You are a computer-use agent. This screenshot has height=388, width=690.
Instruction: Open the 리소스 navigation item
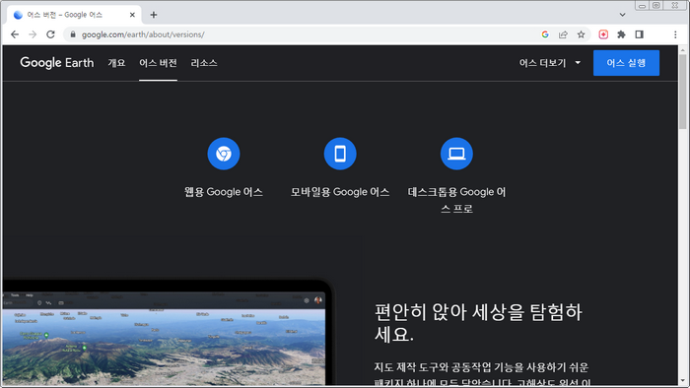[x=204, y=63]
